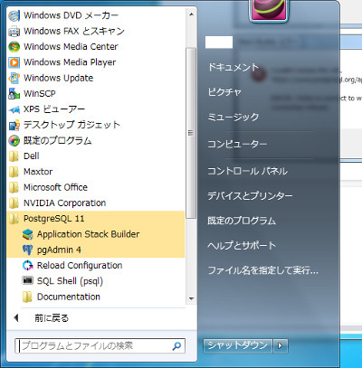Click the Application Stack Builder icon

27,234
